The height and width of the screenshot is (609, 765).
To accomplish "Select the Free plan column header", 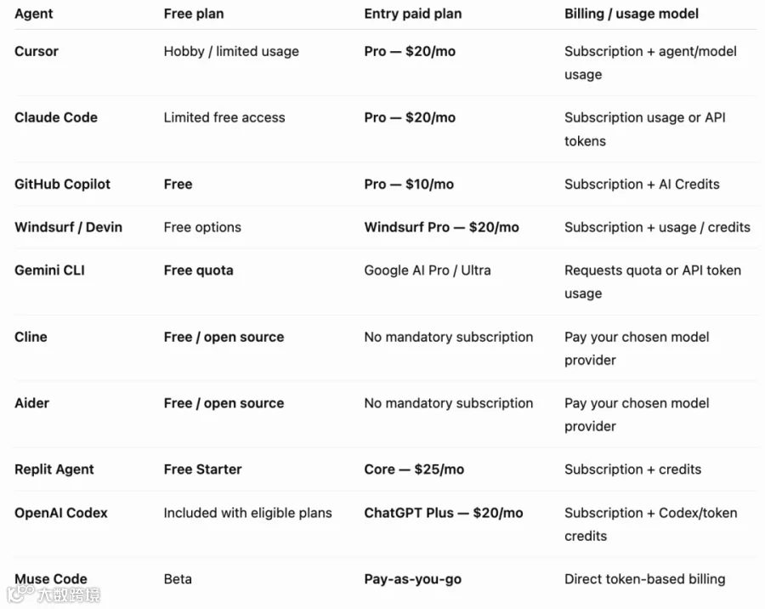I will 194,14.
